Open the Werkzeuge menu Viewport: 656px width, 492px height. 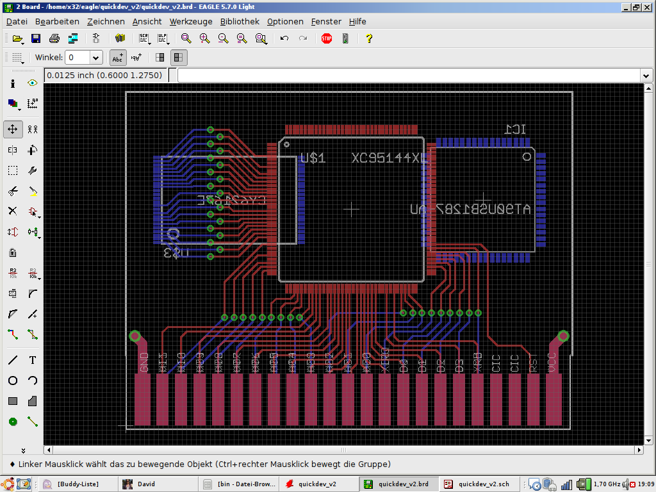pos(190,21)
